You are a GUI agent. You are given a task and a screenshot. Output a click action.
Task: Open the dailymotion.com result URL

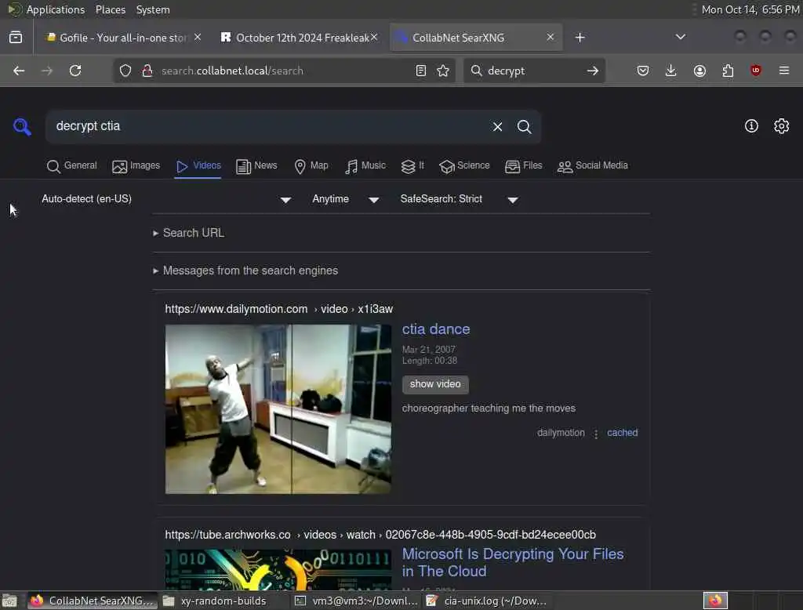click(x=278, y=310)
